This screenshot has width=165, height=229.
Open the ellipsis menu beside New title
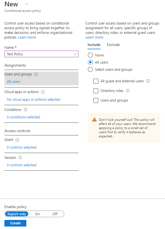[27, 4]
